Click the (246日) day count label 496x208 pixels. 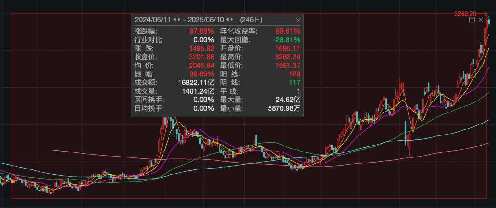252,20
